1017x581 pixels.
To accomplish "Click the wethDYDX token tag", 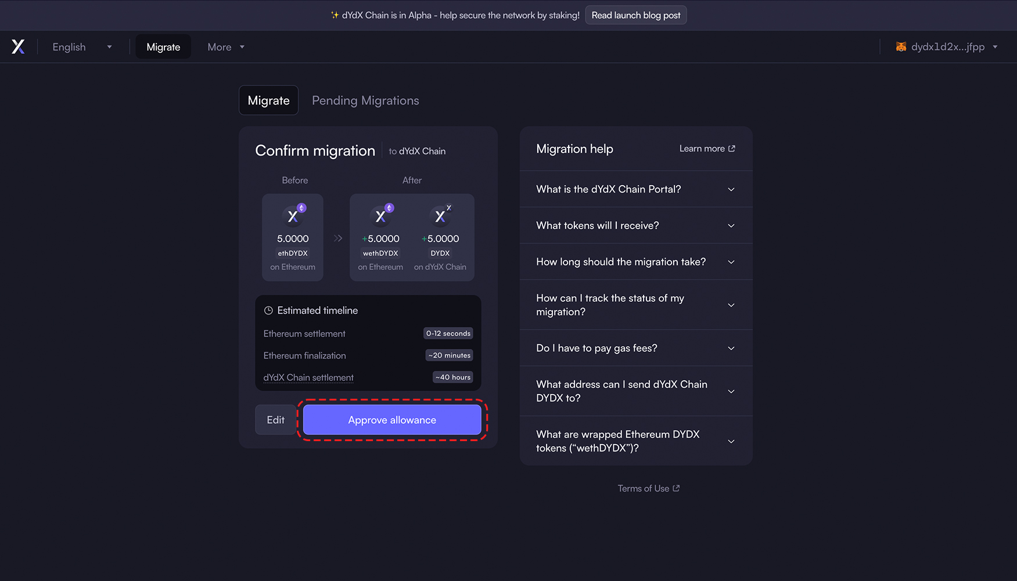I will tap(380, 253).
